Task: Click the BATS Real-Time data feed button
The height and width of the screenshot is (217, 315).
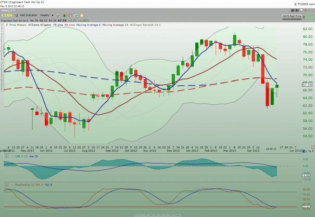Action: [x=292, y=17]
